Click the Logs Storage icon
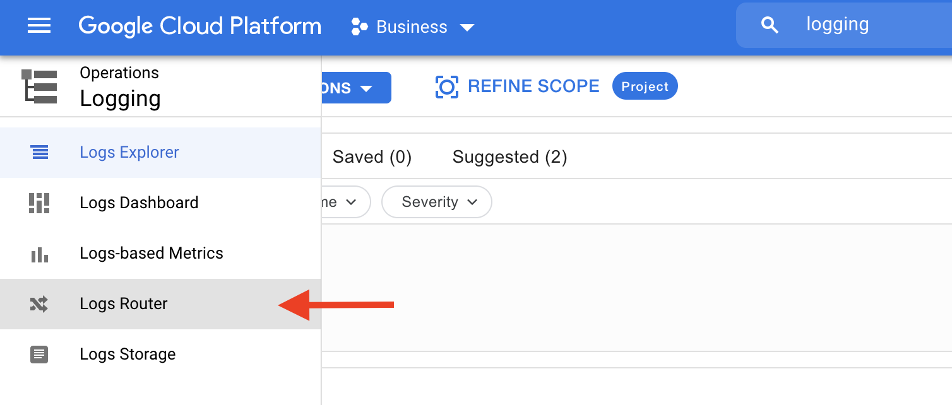The width and height of the screenshot is (952, 405). 39,355
